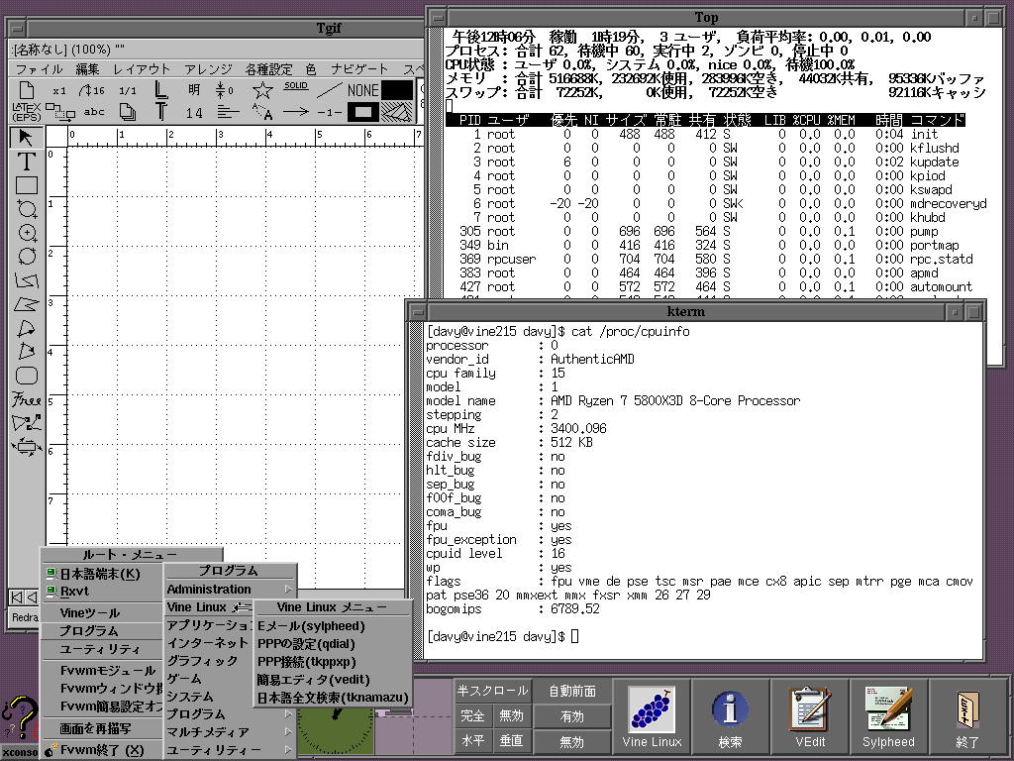Expand Fvwmモジュール in root menu
The image size is (1014, 761).
click(102, 671)
